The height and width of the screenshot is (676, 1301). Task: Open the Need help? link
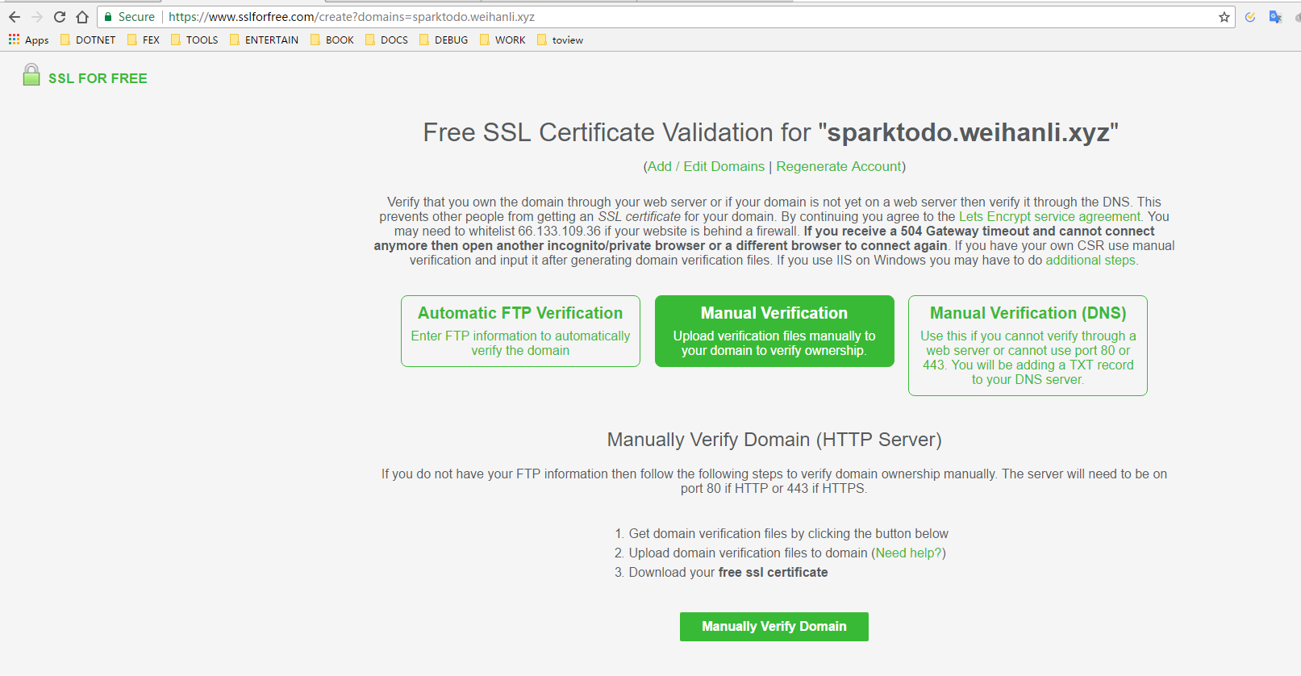pyautogui.click(x=909, y=553)
